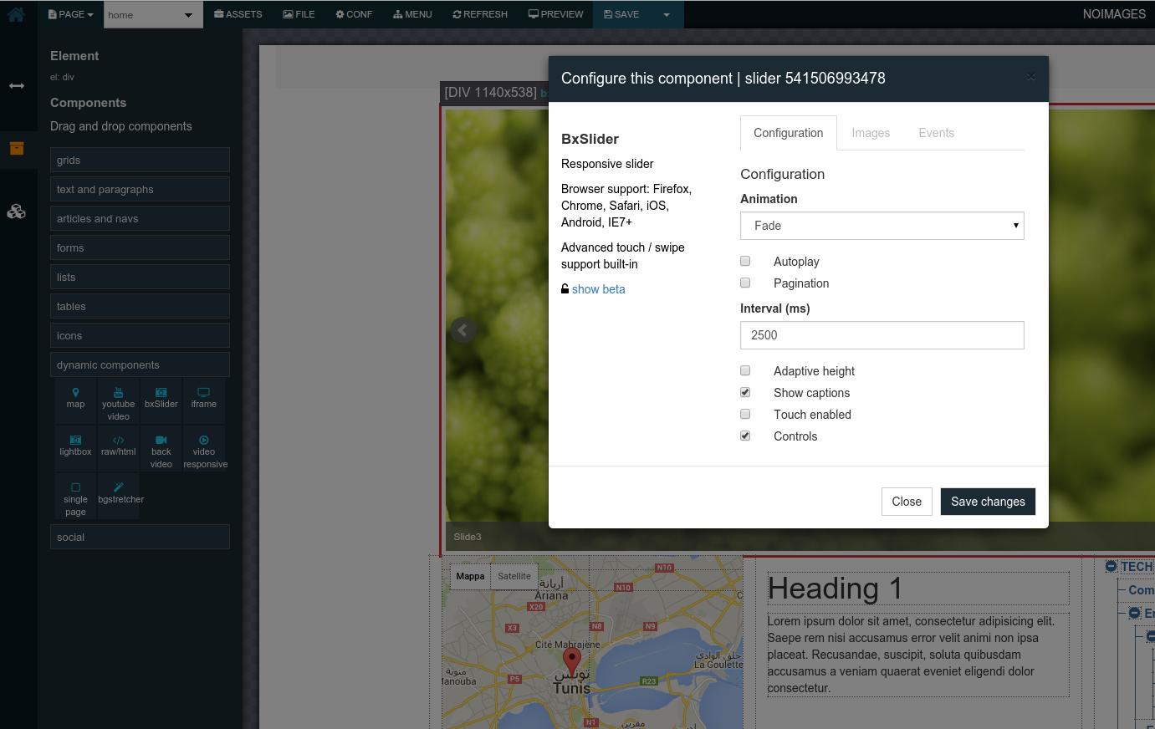Open the Animation Fade dropdown
This screenshot has width=1155, height=729.
tap(882, 226)
